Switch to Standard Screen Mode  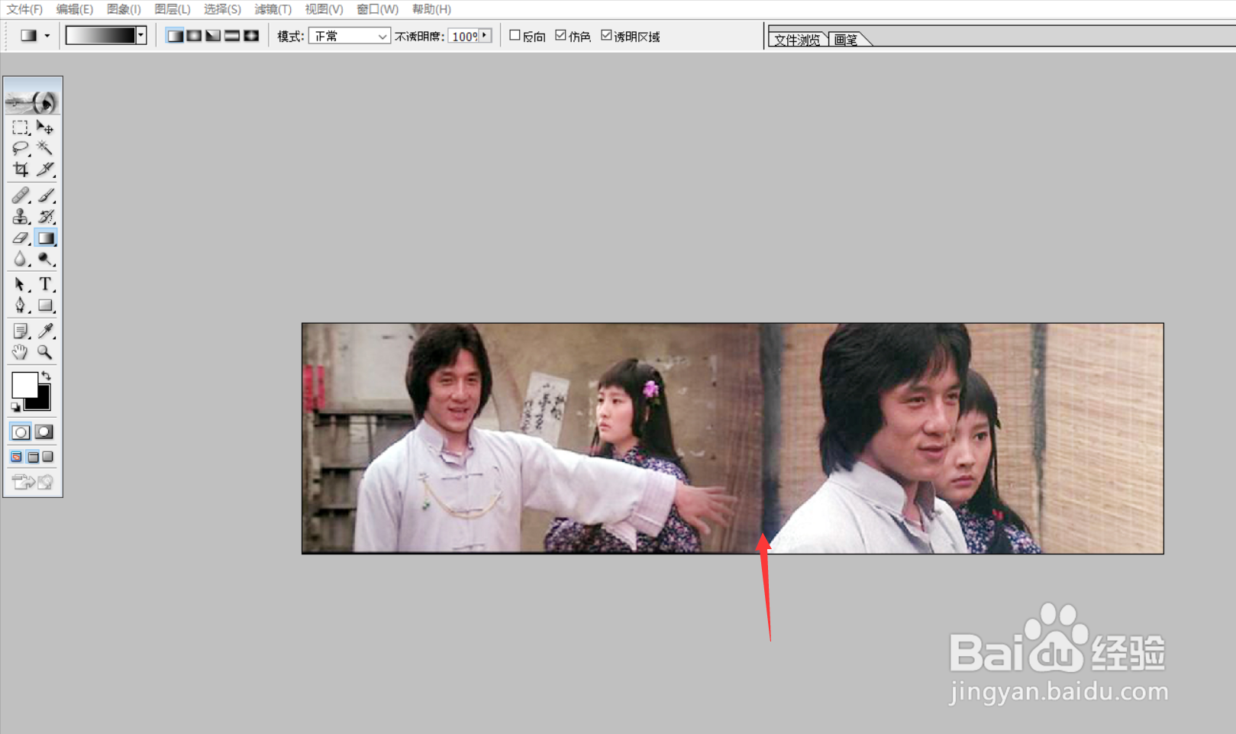coord(16,457)
